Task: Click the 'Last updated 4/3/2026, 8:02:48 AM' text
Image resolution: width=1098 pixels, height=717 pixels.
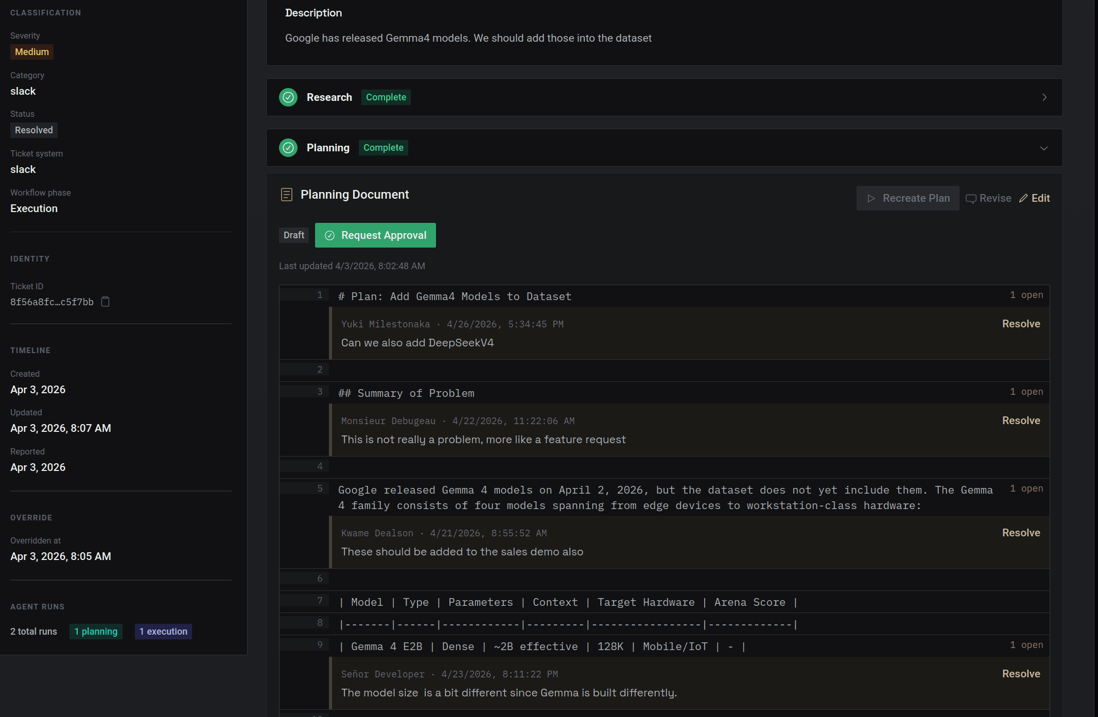Action: point(352,266)
